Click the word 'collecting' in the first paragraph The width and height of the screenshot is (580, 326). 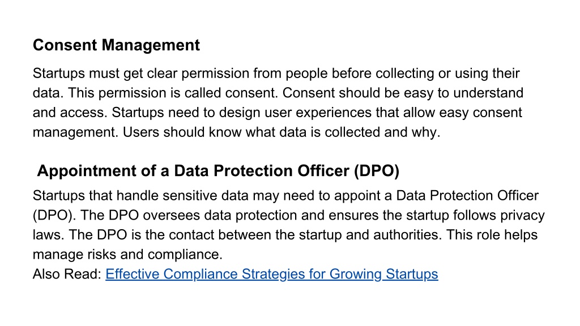tap(404, 73)
